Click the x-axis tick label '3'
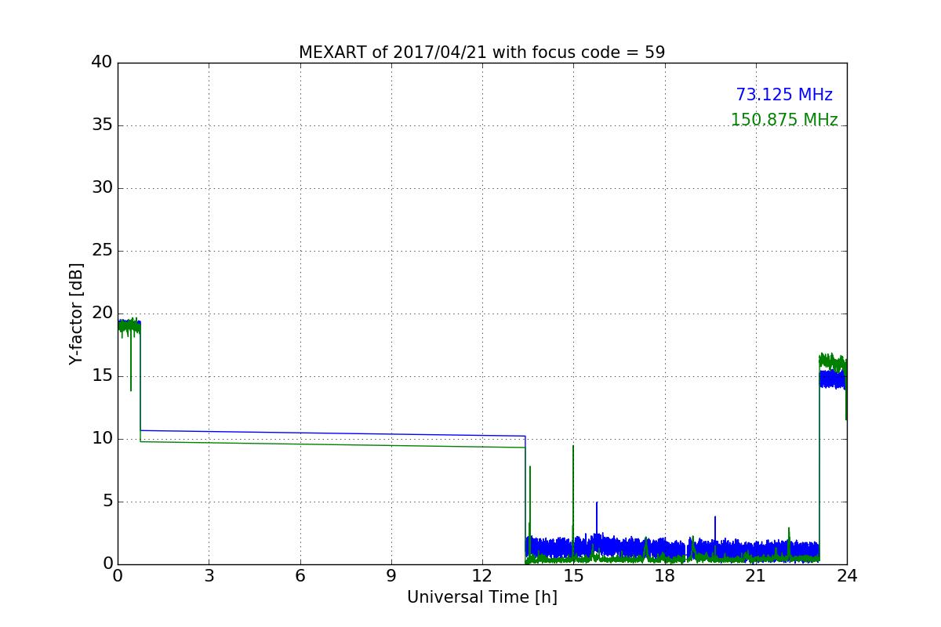This screenshot has width=941, height=627. click(x=209, y=575)
